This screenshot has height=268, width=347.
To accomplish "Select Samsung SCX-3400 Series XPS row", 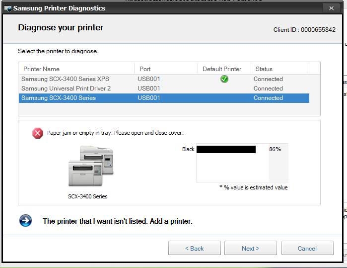I will (x=164, y=79).
